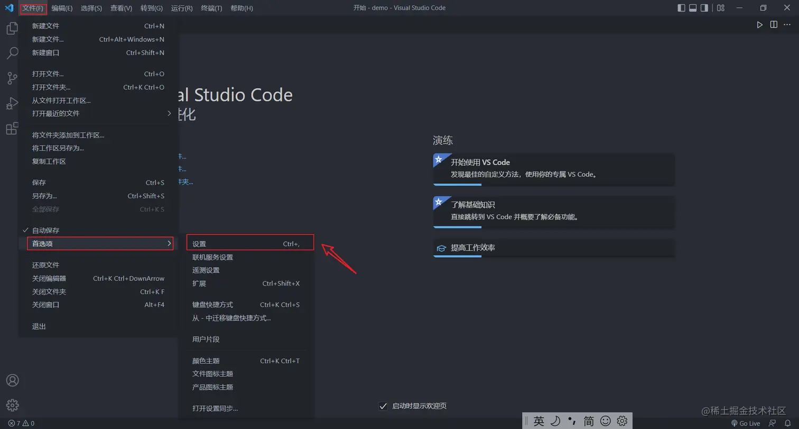Choose 关闭编辑器 menu entry
Viewport: 799px width, 429px height.
click(99, 279)
